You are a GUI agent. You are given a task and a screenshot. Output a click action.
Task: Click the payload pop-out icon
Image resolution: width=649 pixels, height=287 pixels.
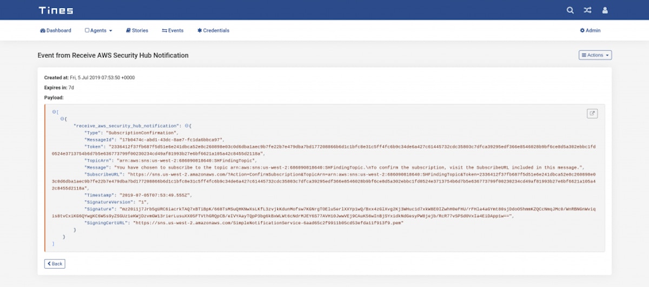[592, 114]
